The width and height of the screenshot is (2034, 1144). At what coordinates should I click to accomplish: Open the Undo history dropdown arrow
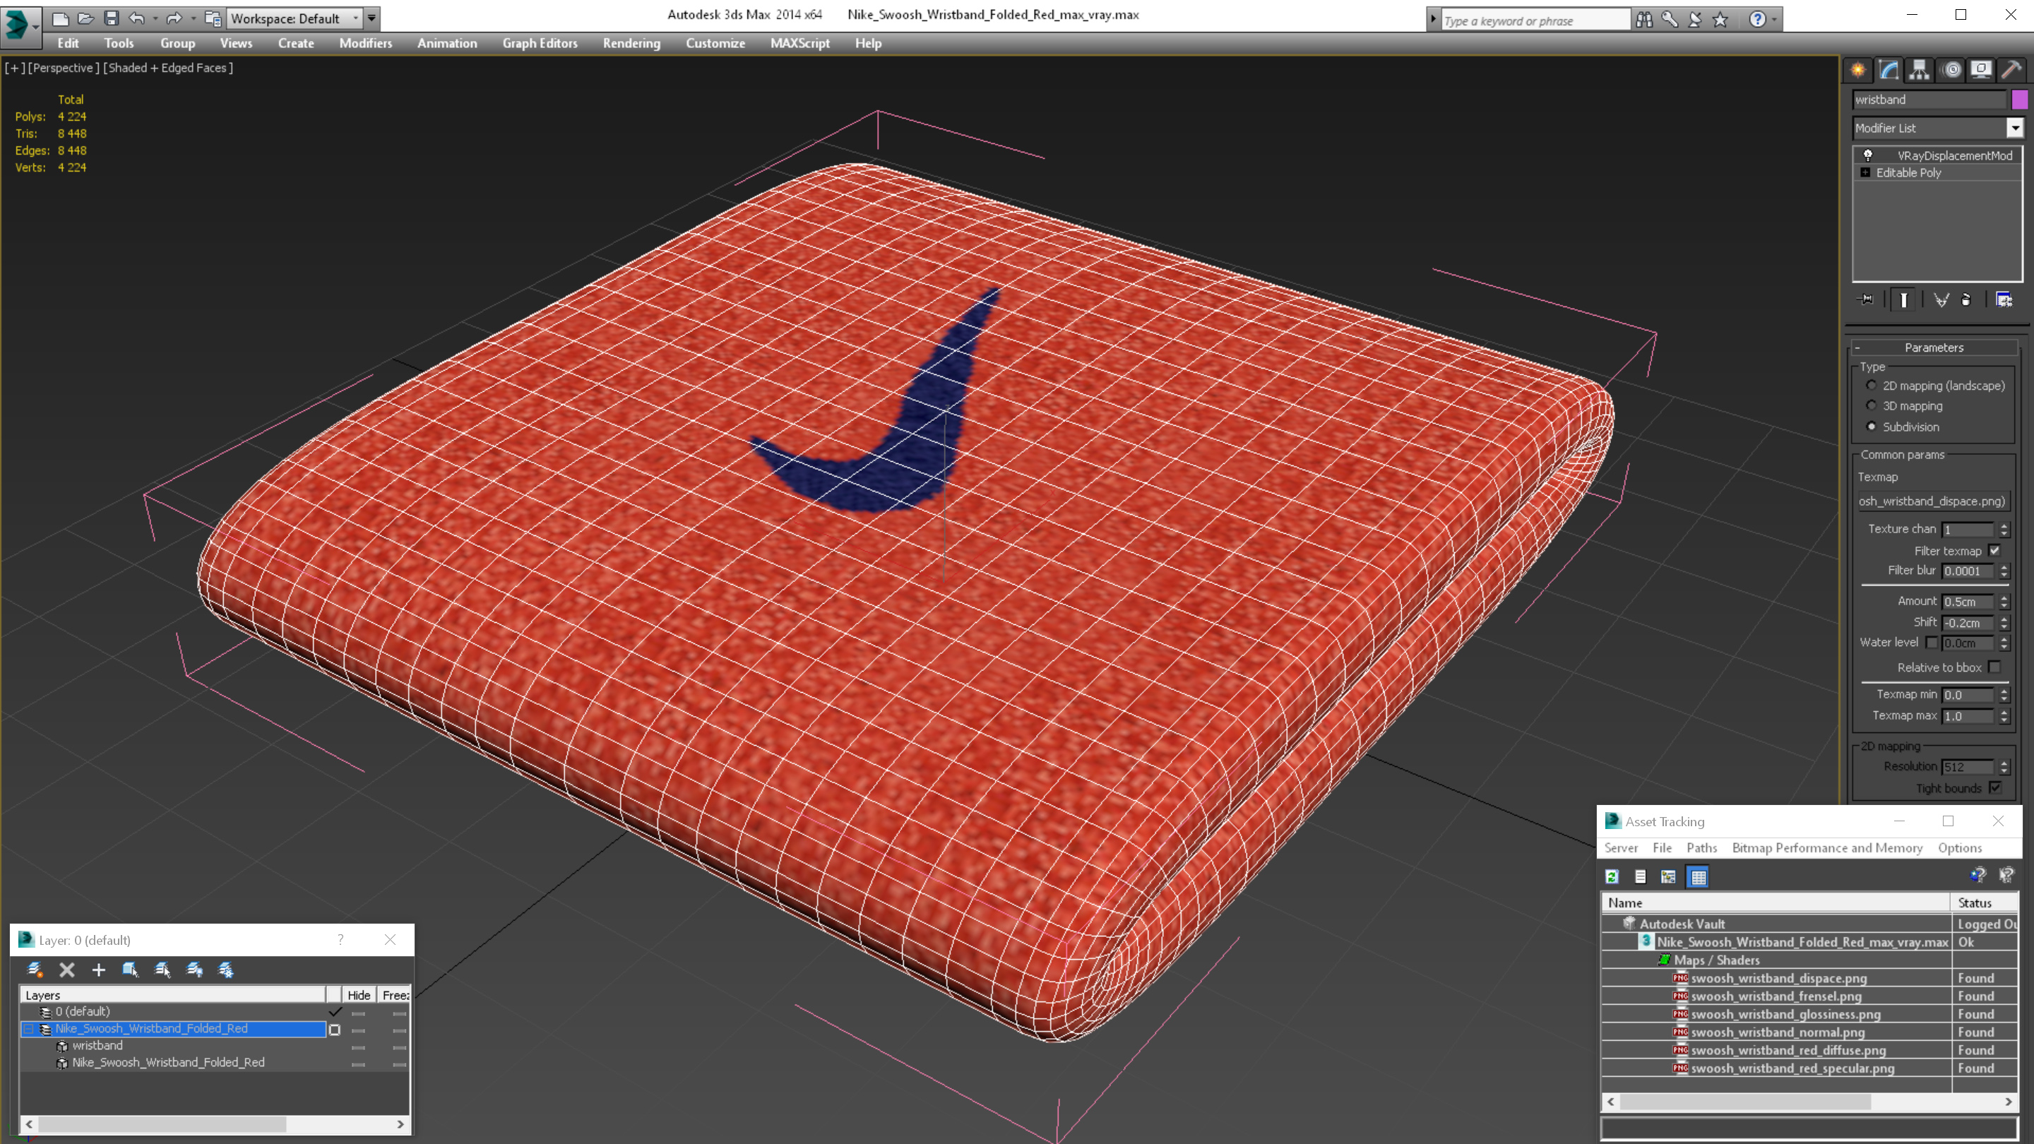tap(155, 18)
